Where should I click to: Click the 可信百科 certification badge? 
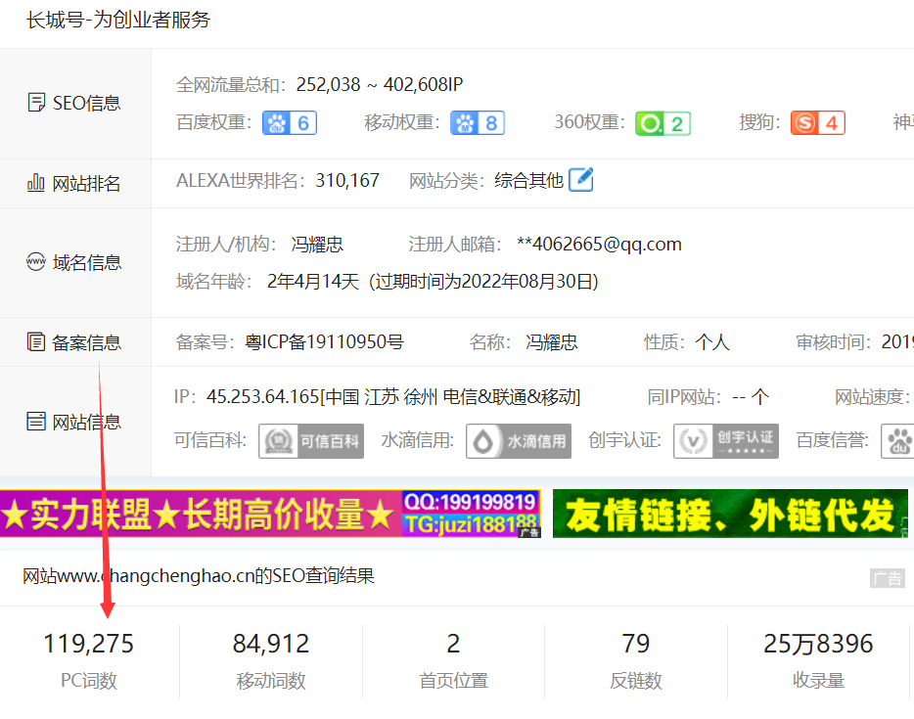click(x=310, y=440)
